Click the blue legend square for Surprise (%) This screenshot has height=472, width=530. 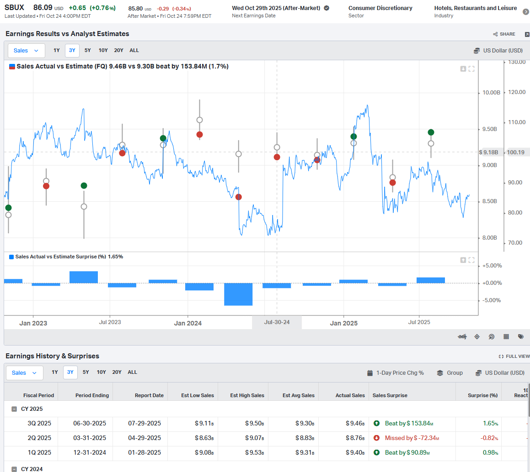click(x=11, y=257)
